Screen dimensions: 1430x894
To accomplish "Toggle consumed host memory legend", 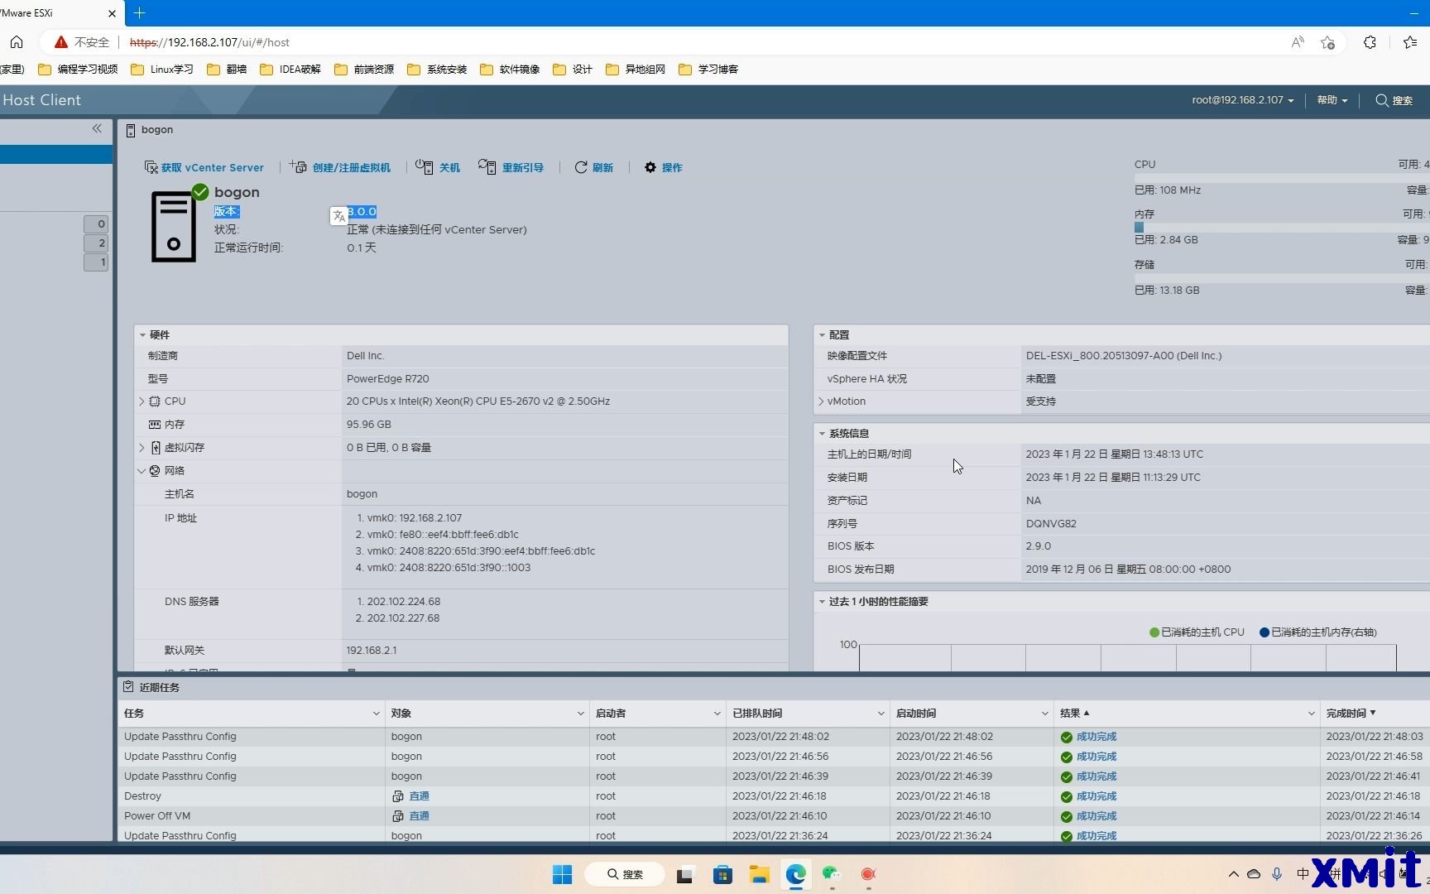I will pos(1318,632).
